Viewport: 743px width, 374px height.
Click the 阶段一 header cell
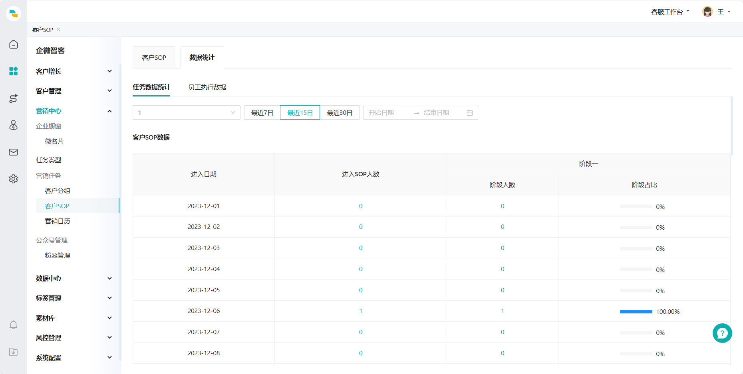coord(588,164)
